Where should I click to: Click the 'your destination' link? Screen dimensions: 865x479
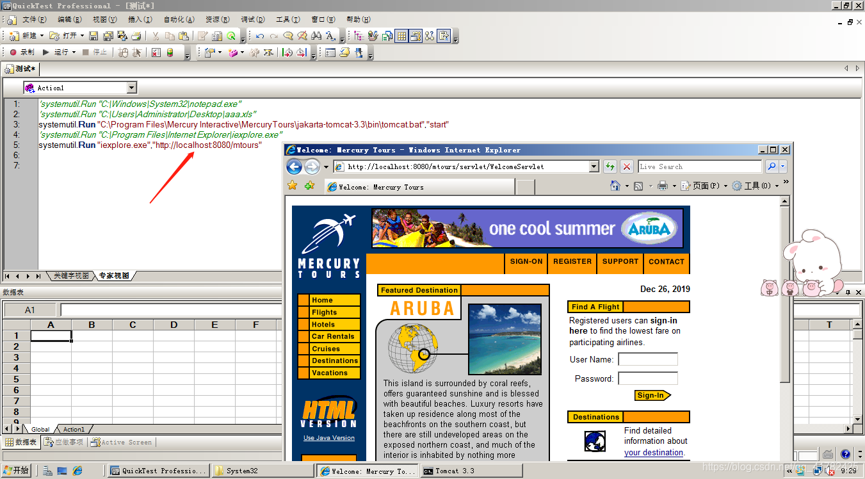(654, 452)
